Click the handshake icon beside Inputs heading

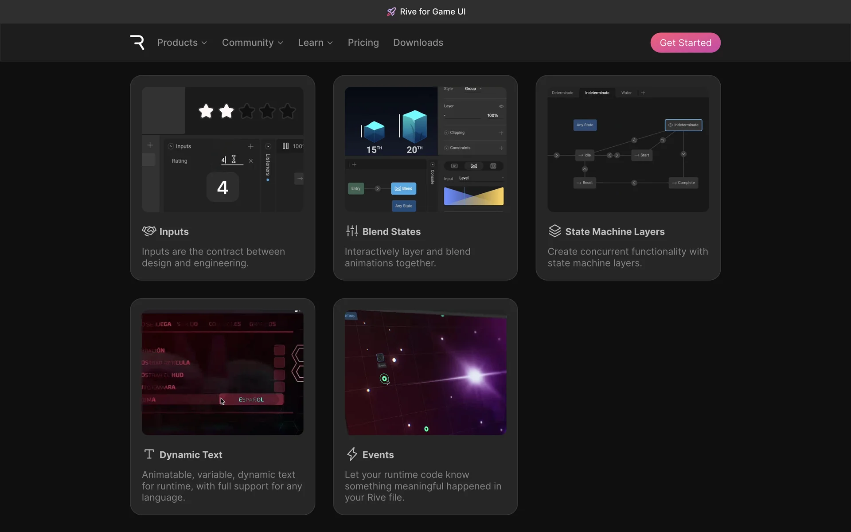(149, 231)
